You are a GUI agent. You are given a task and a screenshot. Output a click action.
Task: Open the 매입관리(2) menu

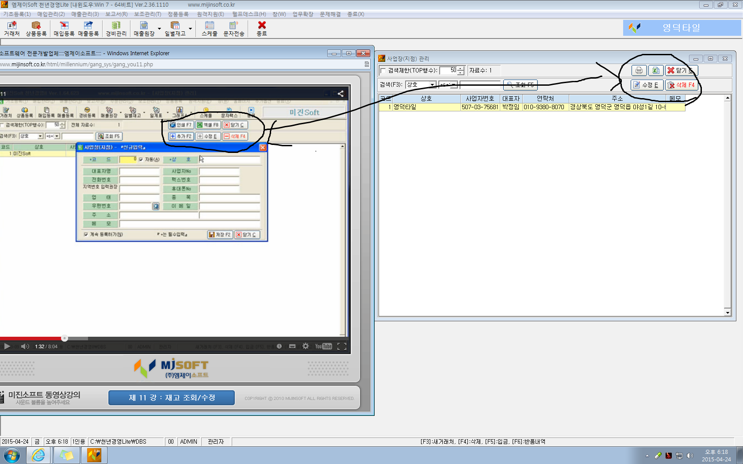51,14
